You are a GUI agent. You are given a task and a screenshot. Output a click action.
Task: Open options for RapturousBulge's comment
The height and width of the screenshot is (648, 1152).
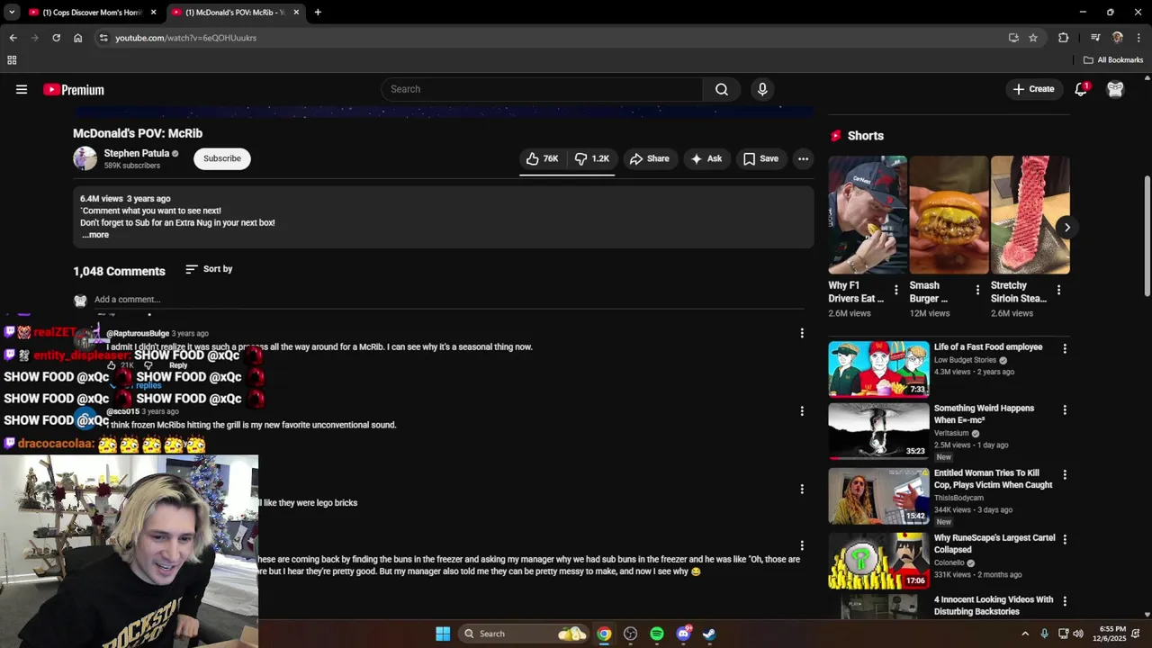802,333
